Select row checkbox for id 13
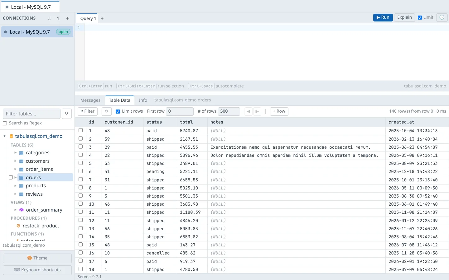 (81, 228)
